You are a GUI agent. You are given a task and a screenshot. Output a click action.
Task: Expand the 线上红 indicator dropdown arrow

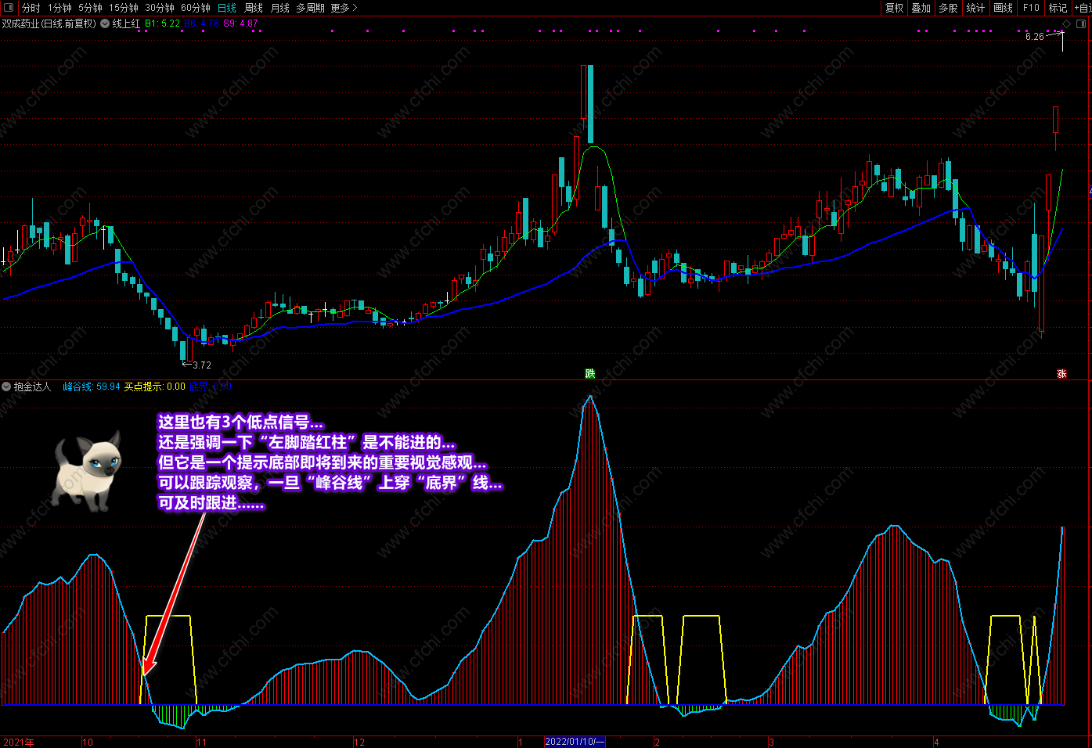coord(105,24)
